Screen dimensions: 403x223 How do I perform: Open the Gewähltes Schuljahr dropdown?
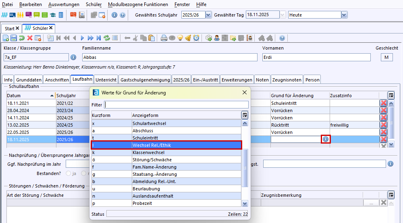point(208,15)
